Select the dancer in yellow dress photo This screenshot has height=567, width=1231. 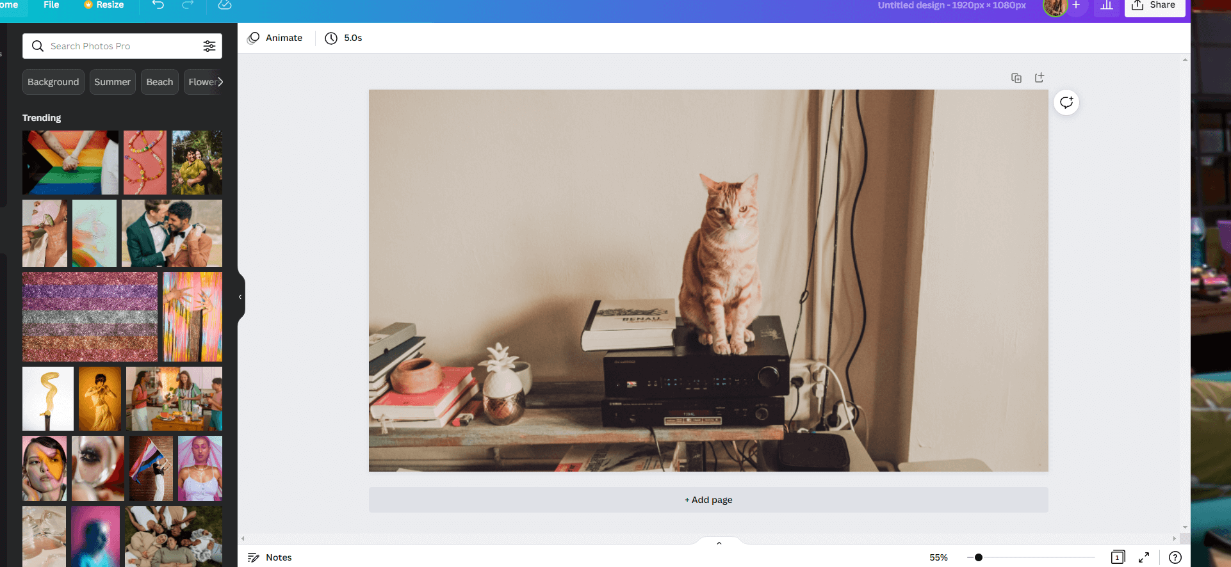tap(100, 399)
